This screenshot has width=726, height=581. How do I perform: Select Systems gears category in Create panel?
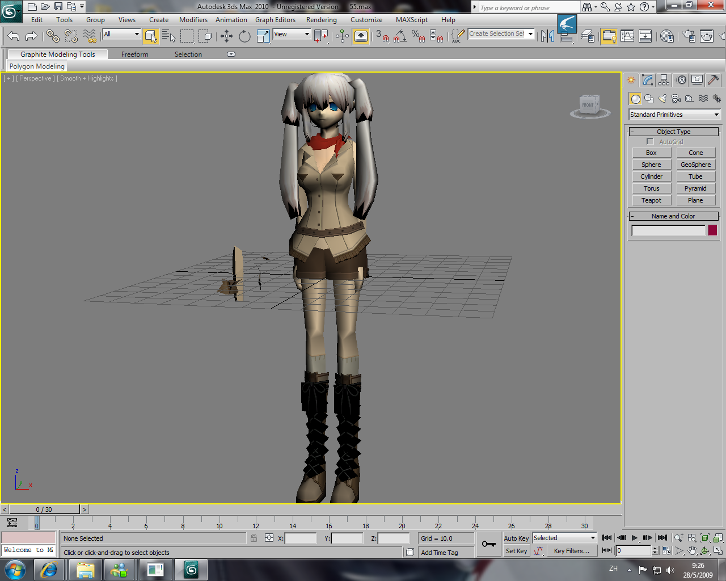(717, 99)
